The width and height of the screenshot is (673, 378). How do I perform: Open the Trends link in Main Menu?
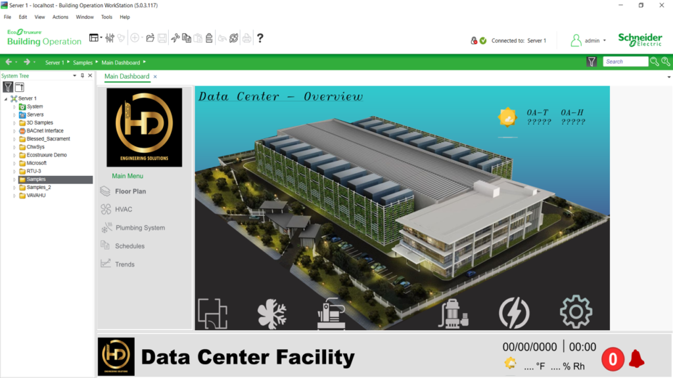coord(124,264)
